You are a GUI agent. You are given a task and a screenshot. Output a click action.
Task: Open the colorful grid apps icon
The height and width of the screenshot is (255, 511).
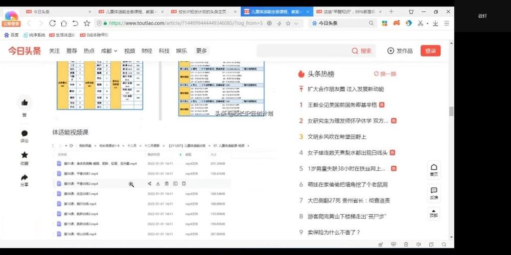(x=385, y=23)
